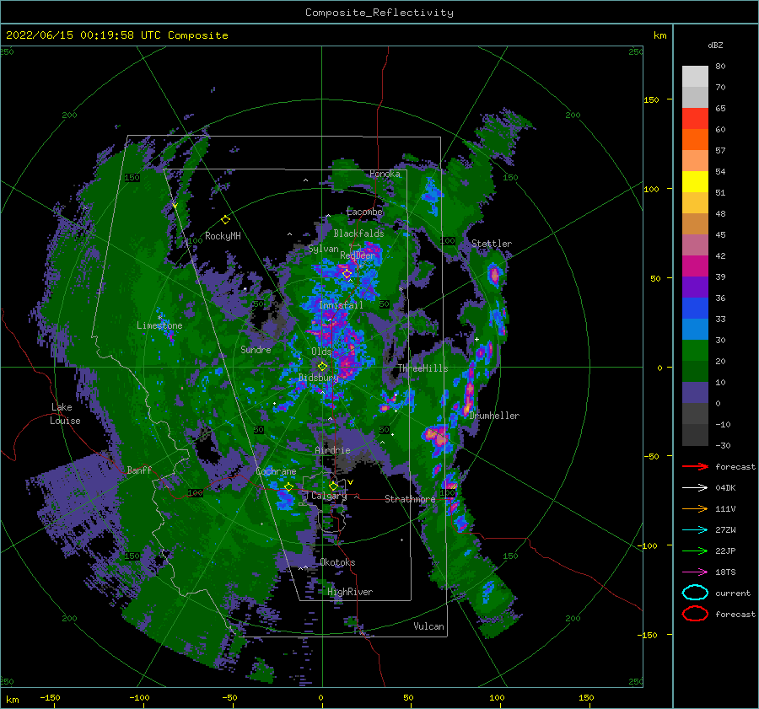Choose the dark orange swatch below 60
This screenshot has width=759, height=709.
click(x=695, y=139)
